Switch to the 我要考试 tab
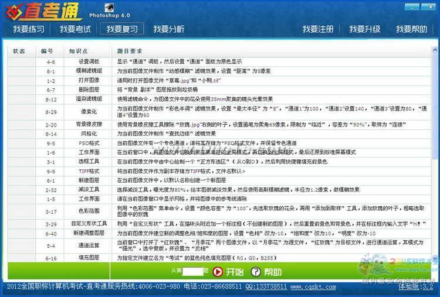Viewport: 440px width, 297px height. tap(75, 29)
